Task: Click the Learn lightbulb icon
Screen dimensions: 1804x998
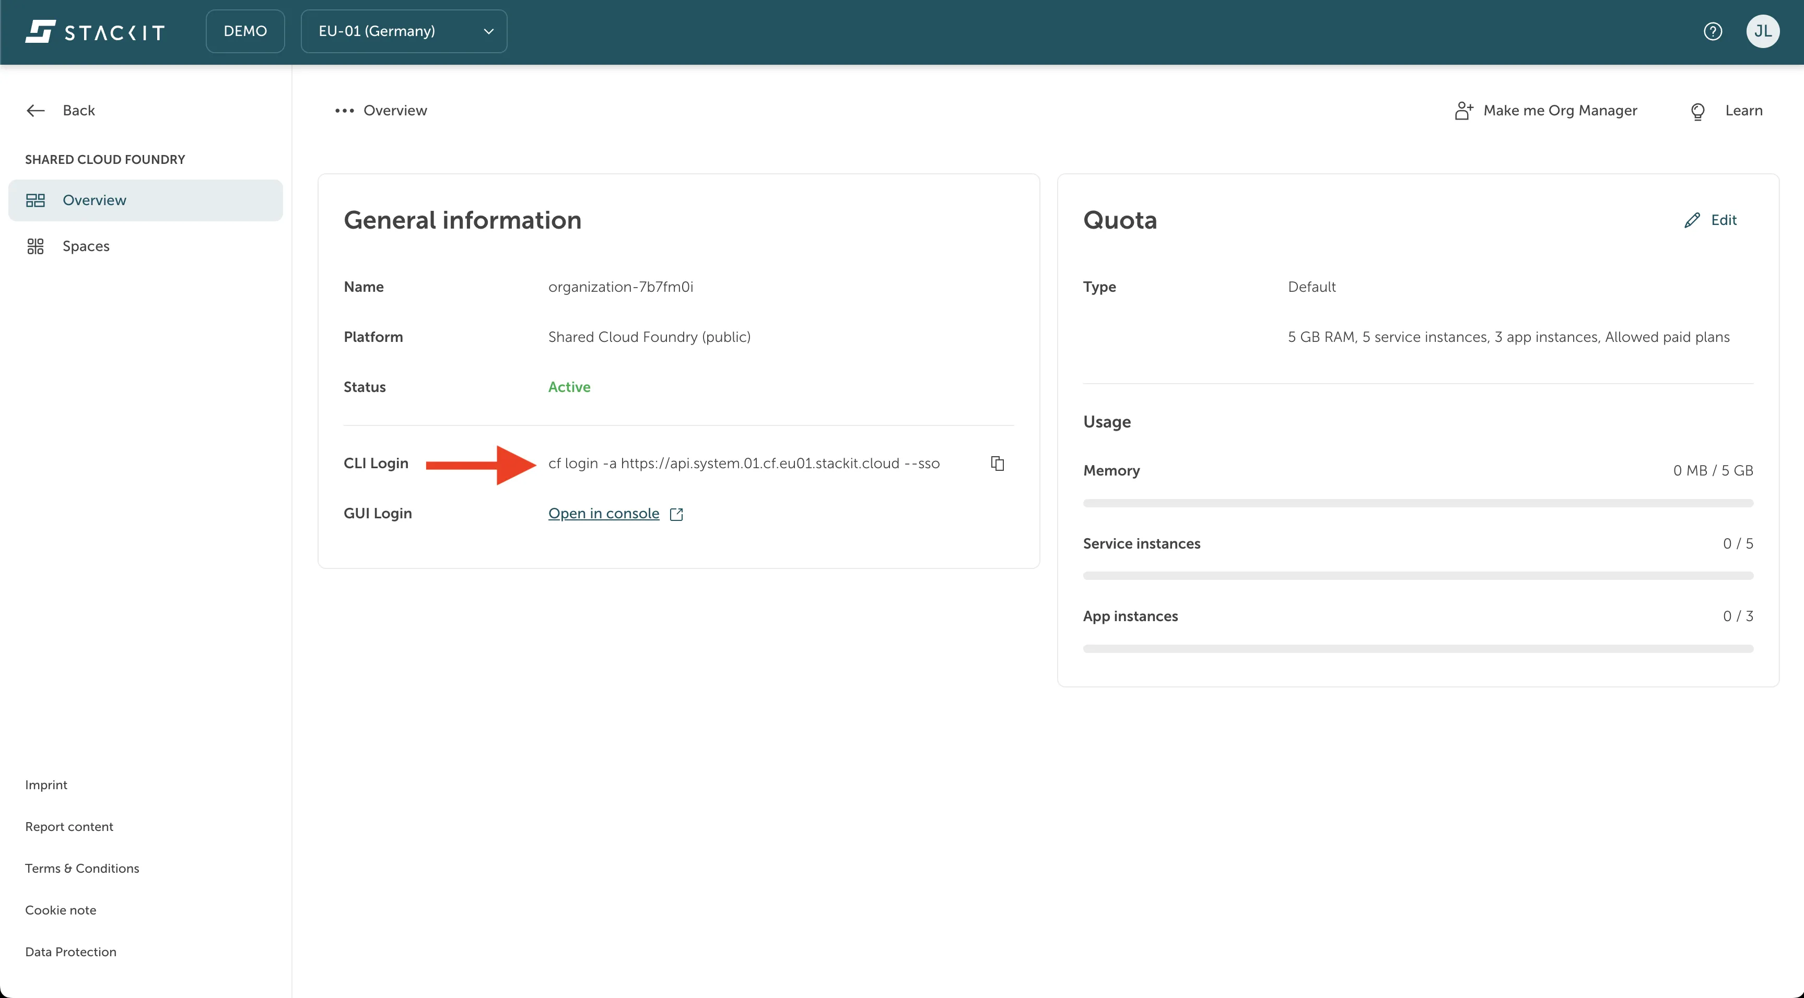Action: tap(1697, 111)
